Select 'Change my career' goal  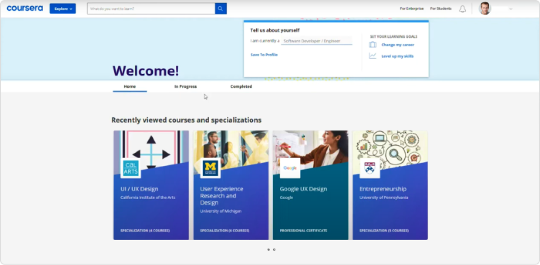pos(398,45)
